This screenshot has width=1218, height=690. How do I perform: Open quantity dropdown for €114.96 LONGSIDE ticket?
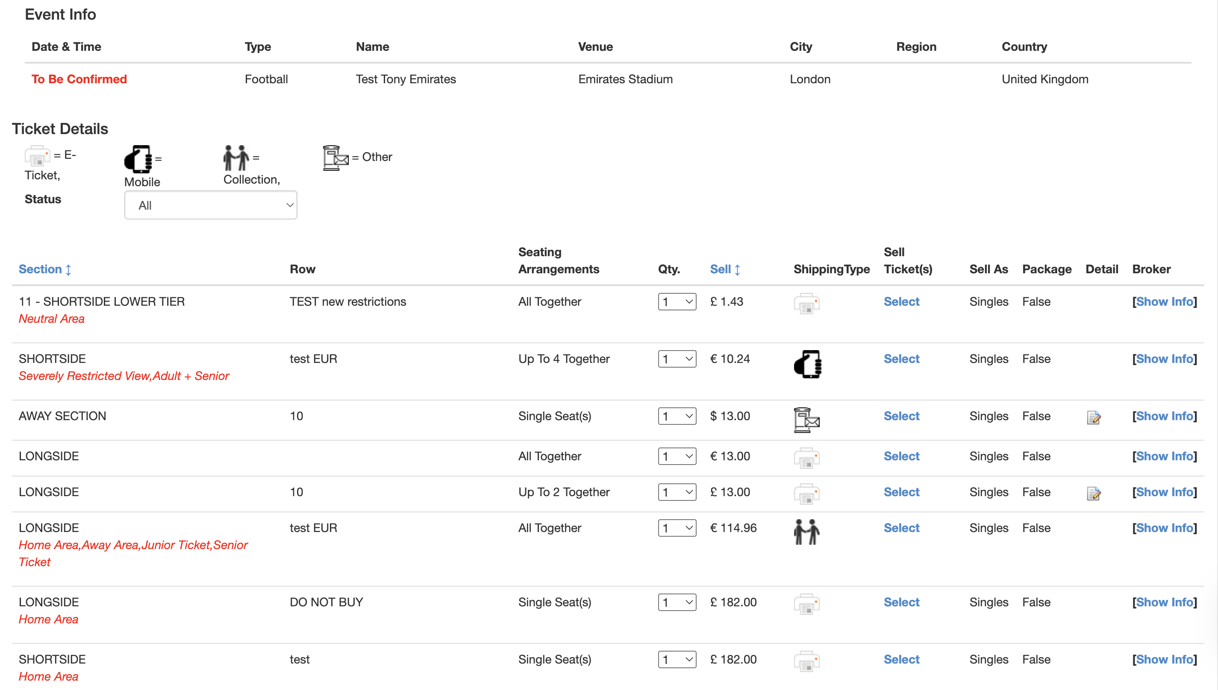(x=677, y=528)
